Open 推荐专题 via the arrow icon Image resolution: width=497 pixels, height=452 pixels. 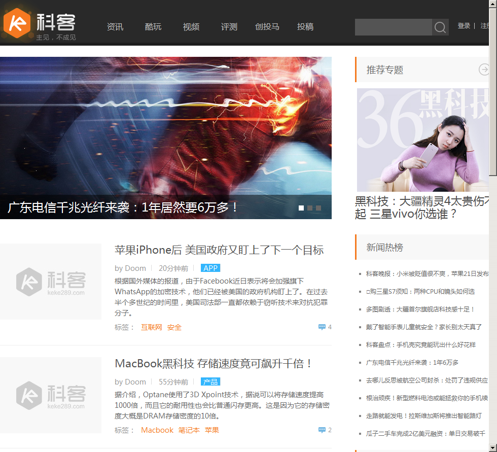[x=484, y=69]
